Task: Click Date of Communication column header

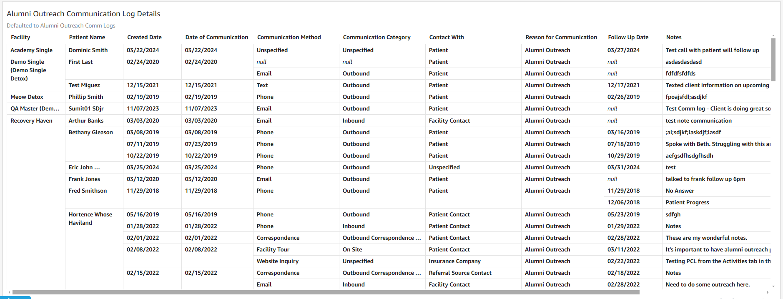Action: coord(217,37)
